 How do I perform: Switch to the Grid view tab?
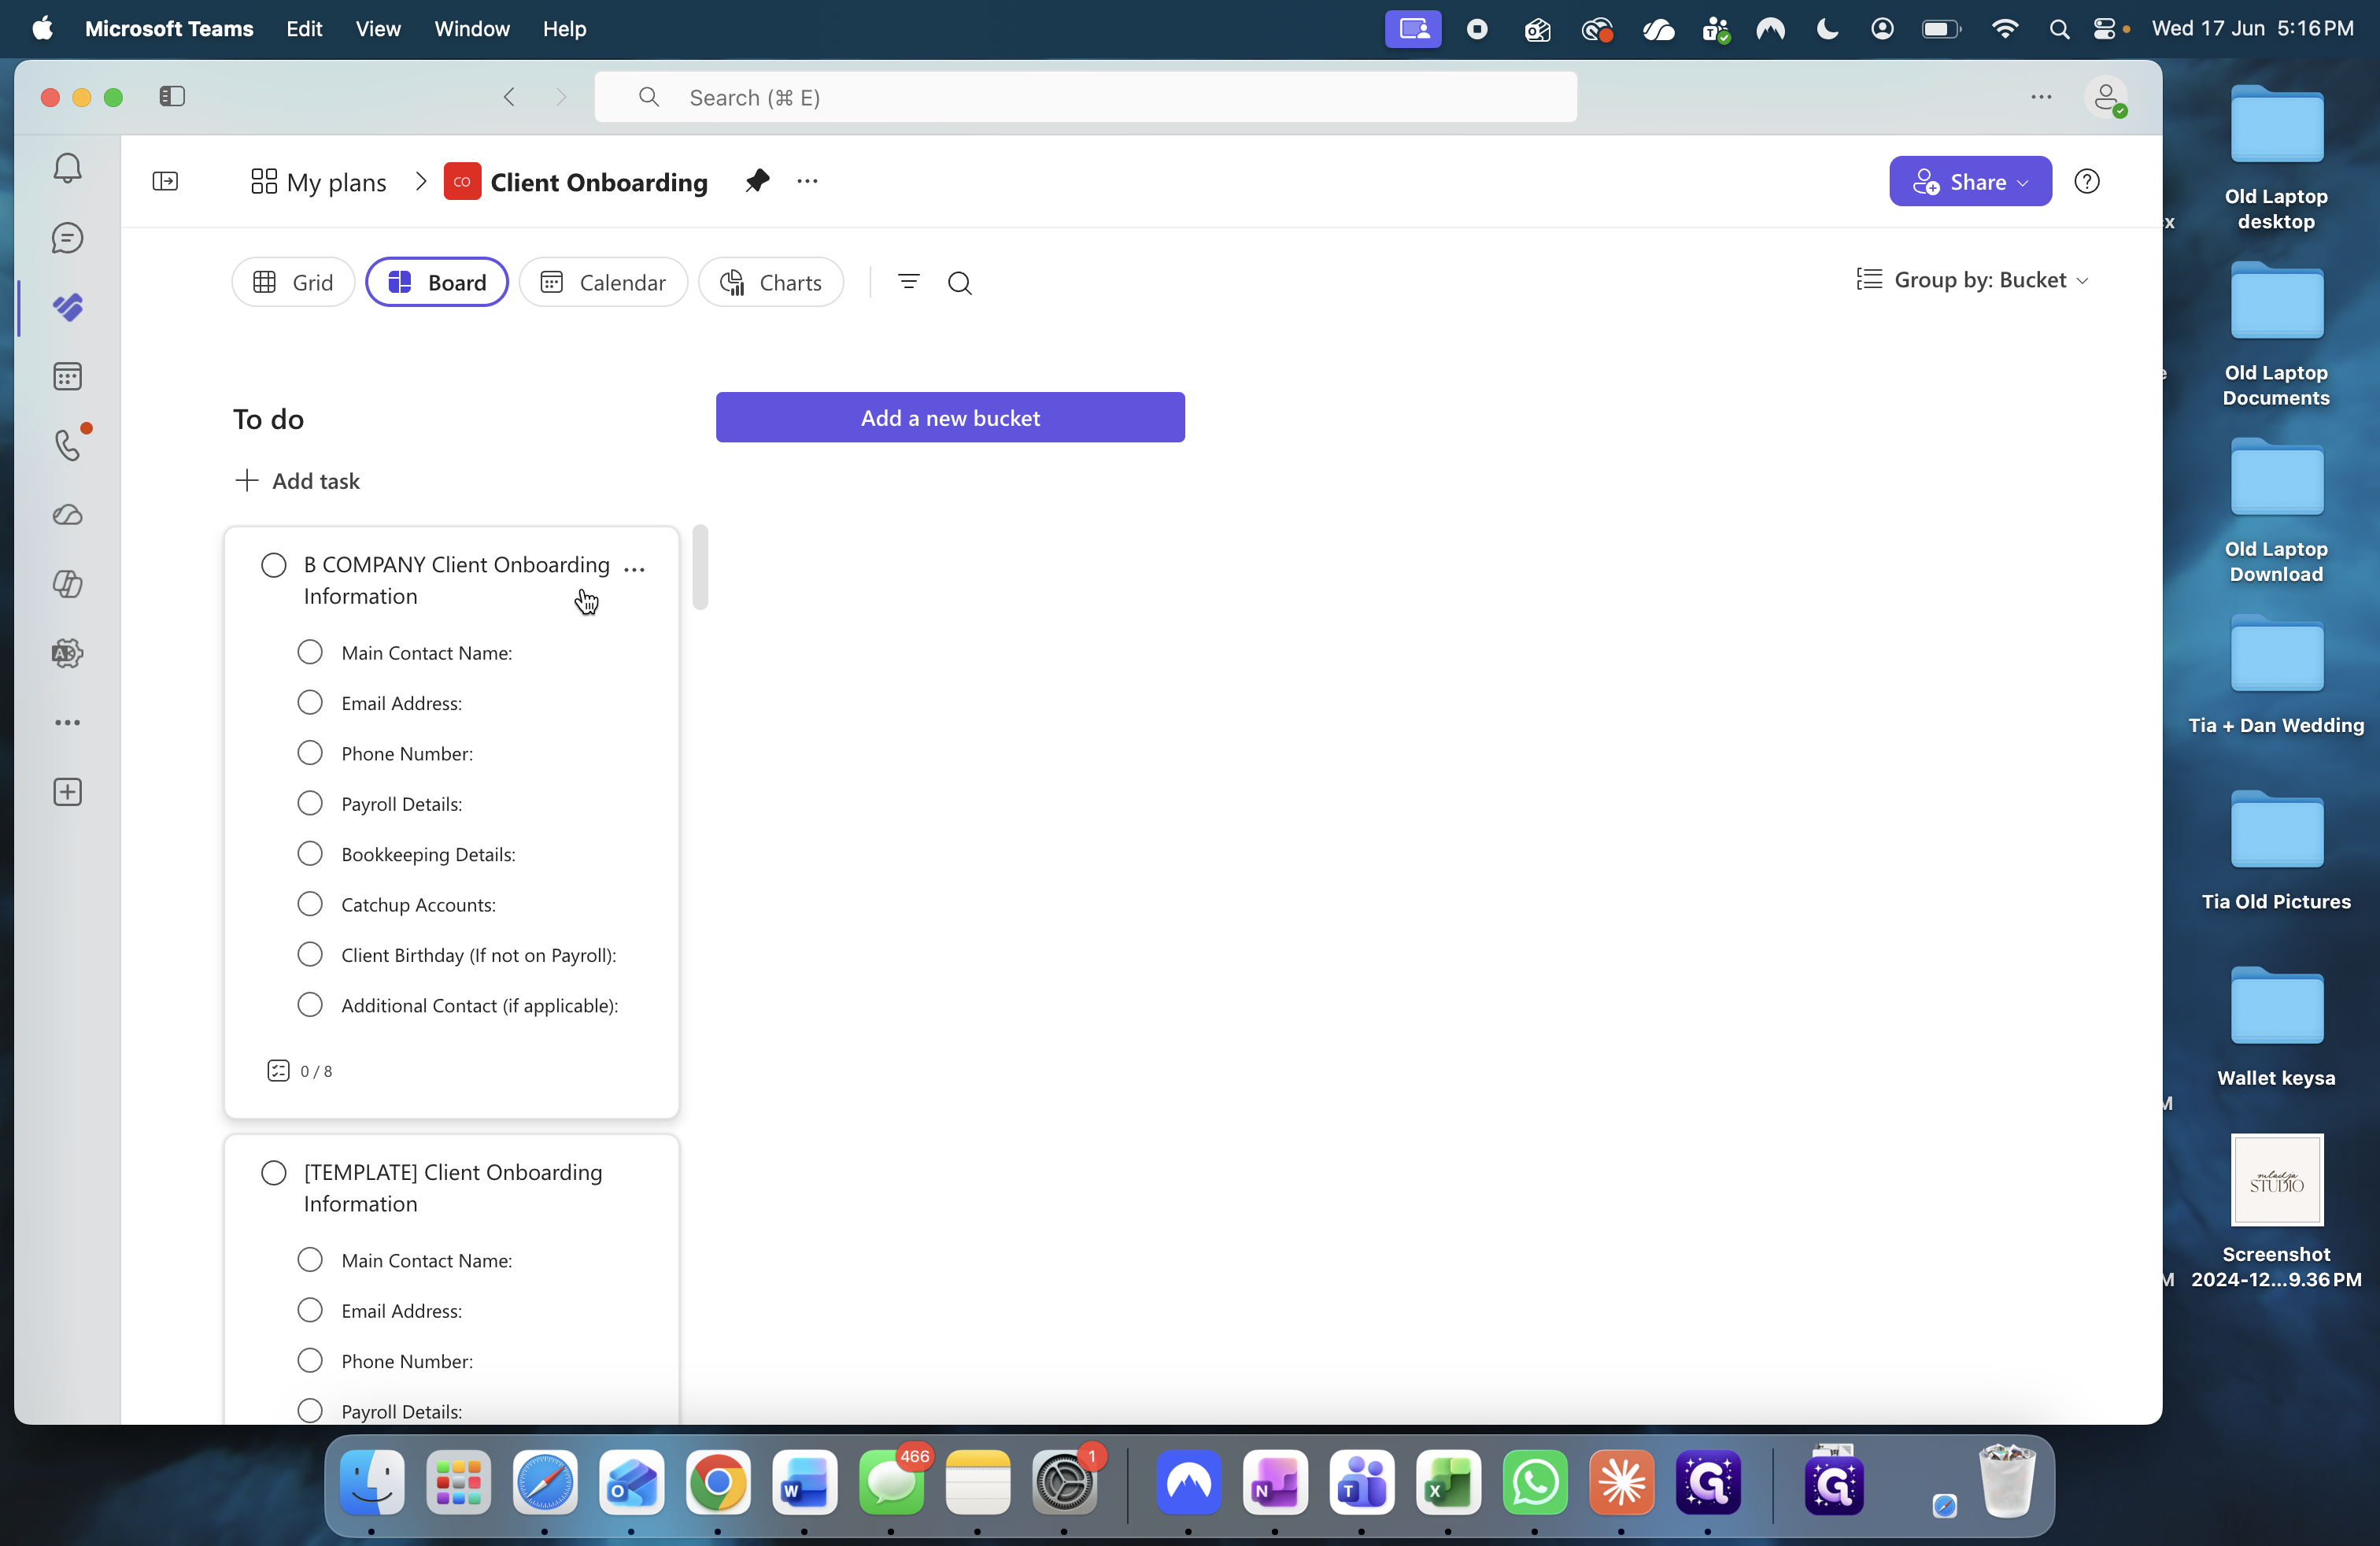[293, 282]
